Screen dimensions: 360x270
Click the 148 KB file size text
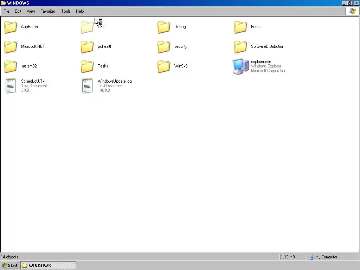coord(104,90)
